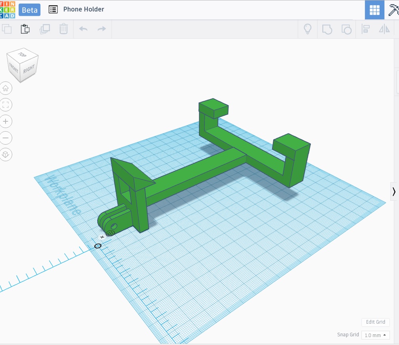Open the Blocks pickaxe mode
The image size is (399, 345).
393,10
